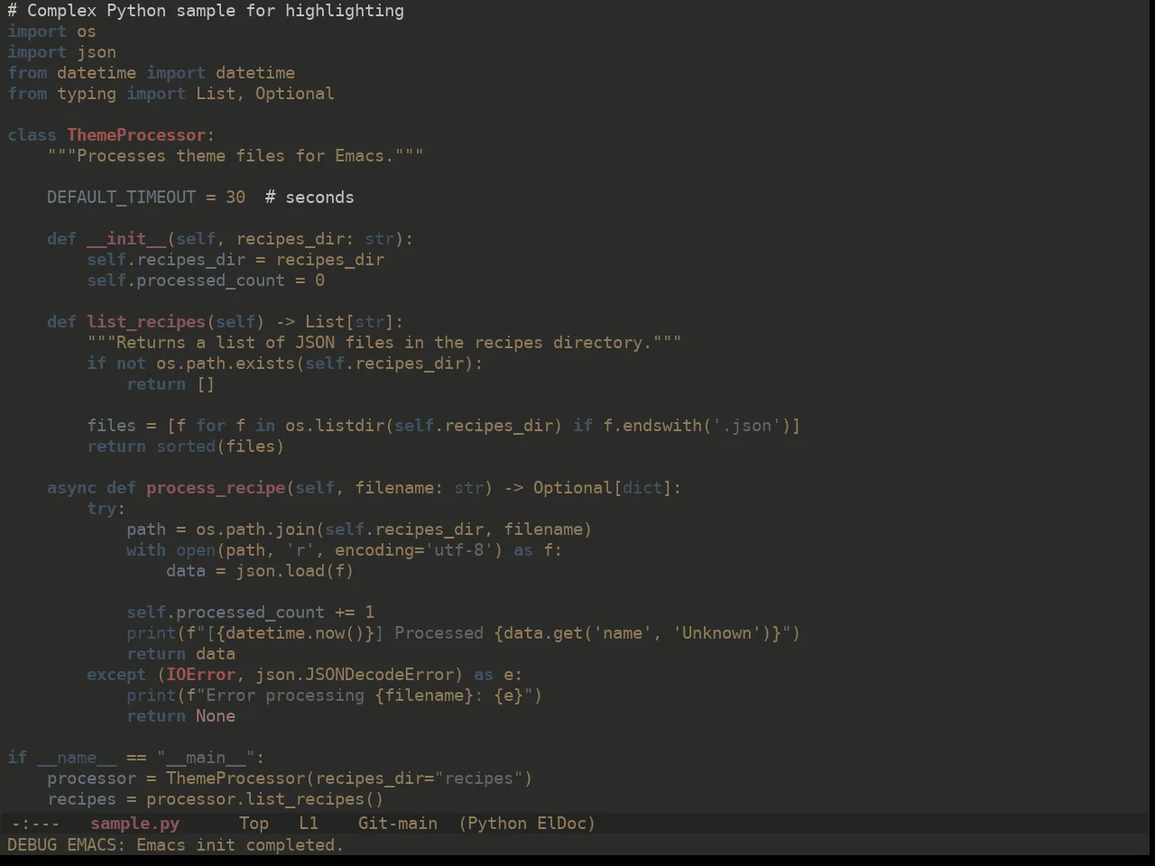Click the 'return []' statement

coord(171,384)
